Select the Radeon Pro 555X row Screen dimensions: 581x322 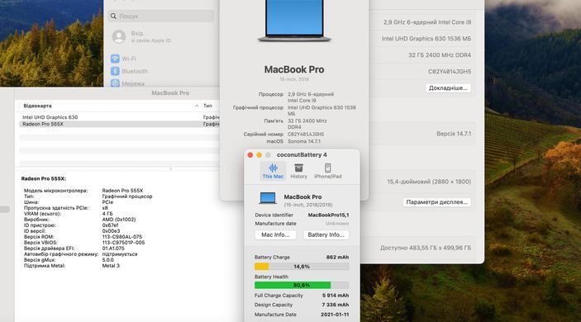[118, 124]
